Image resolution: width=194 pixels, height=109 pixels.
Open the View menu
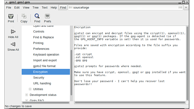tap(26, 7)
